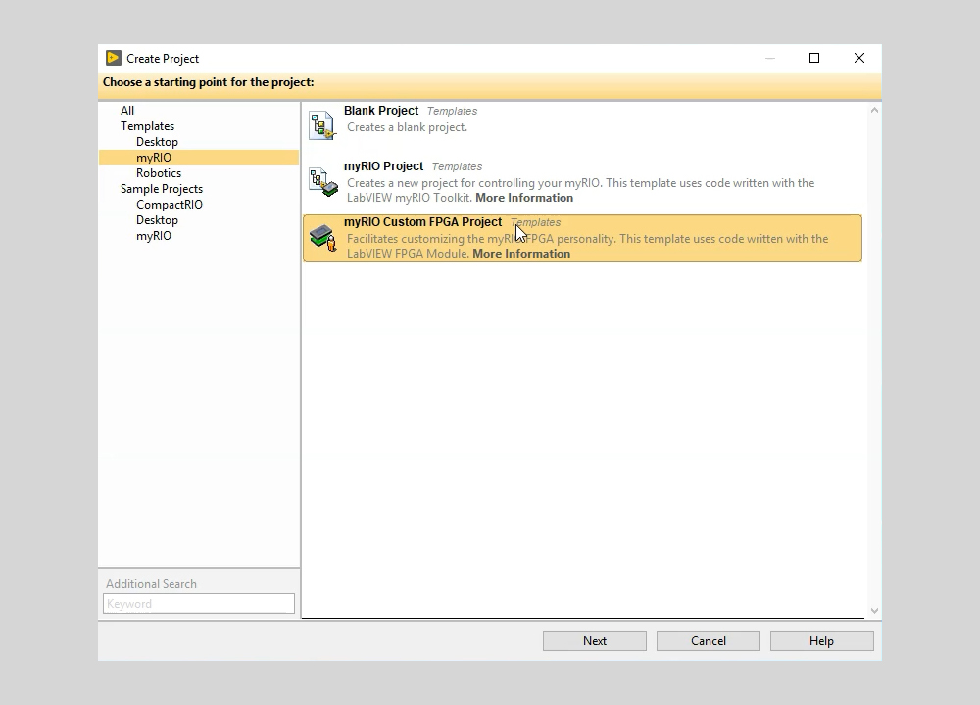Click the Blank Project template icon

321,125
